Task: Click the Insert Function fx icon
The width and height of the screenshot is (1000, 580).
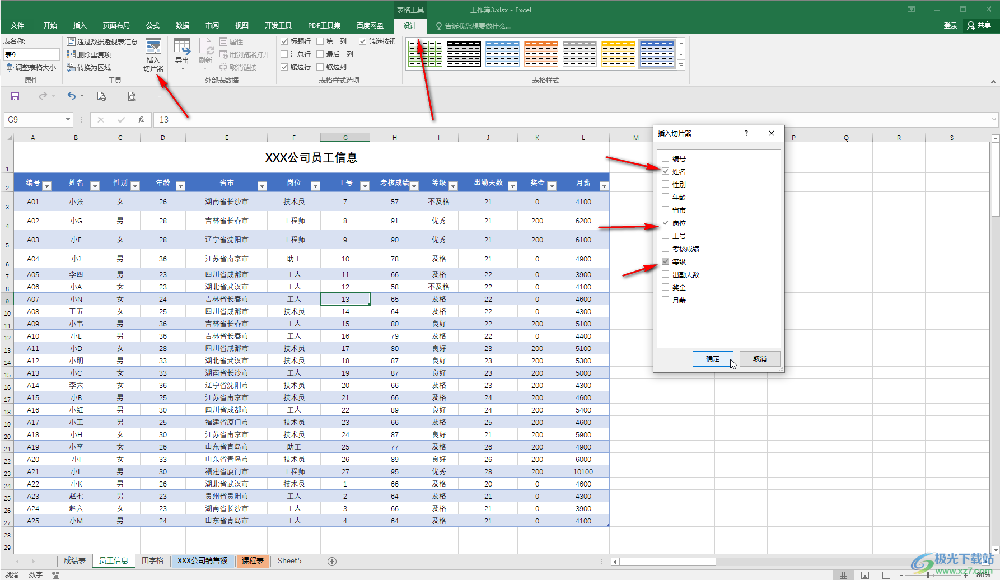Action: coord(141,120)
